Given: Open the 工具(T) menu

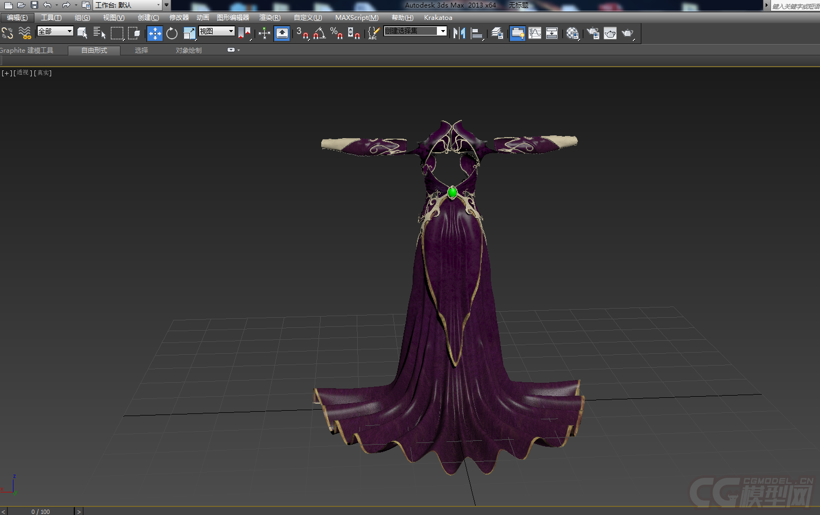Looking at the screenshot, I should click(x=51, y=18).
